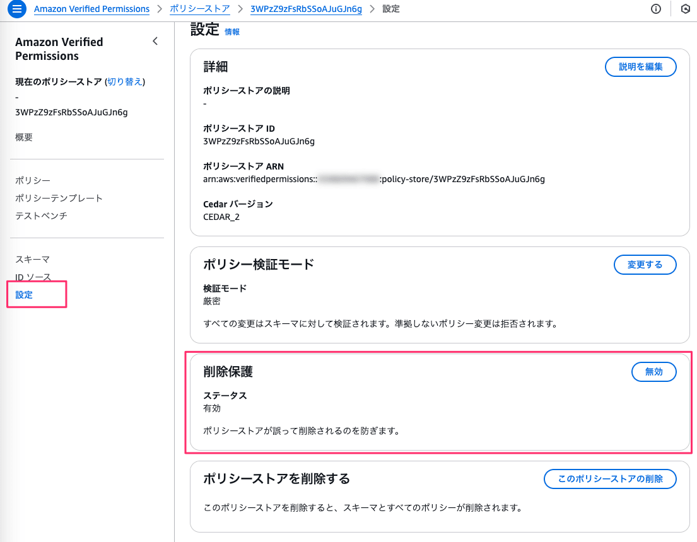Click the policy store ID value 3WPzZ9zFsRbSSoAJuGJn6g in details

click(259, 141)
